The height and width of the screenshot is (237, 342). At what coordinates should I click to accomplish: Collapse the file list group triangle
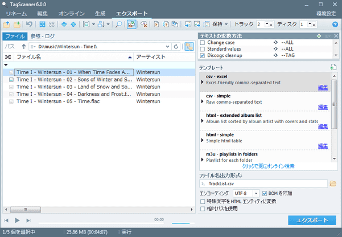[x=6, y=65]
